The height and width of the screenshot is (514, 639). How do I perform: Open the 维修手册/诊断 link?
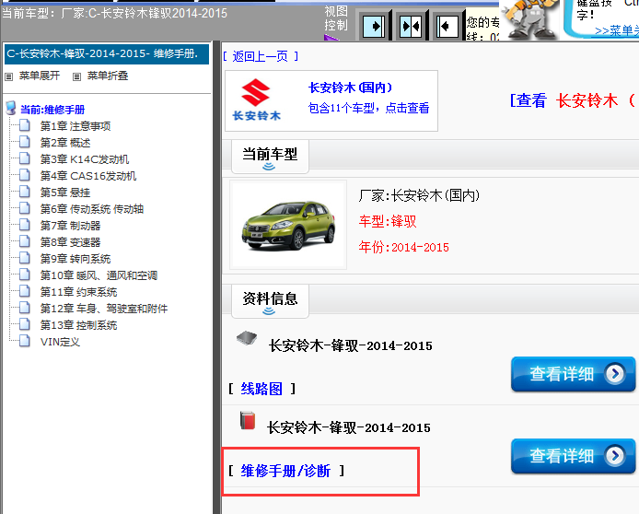285,471
